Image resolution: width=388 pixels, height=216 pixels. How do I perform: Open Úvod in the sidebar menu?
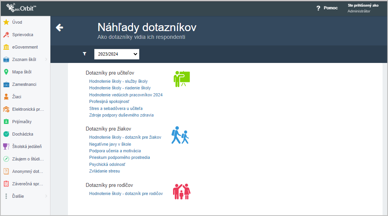17,22
